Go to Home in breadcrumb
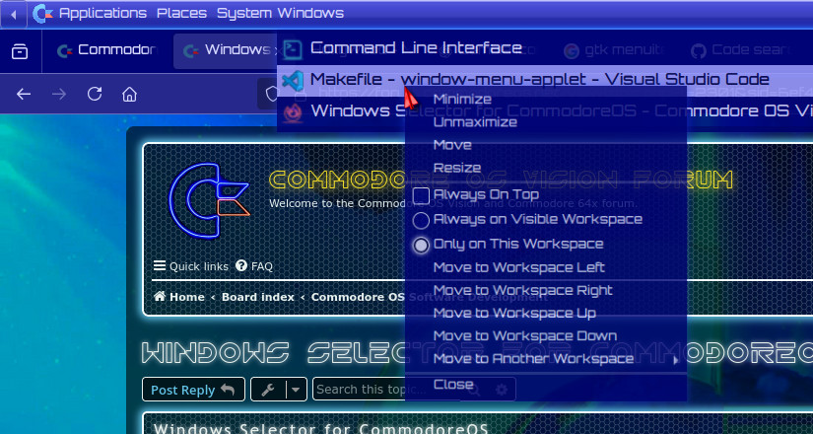The height and width of the screenshot is (434, 813). pos(186,297)
